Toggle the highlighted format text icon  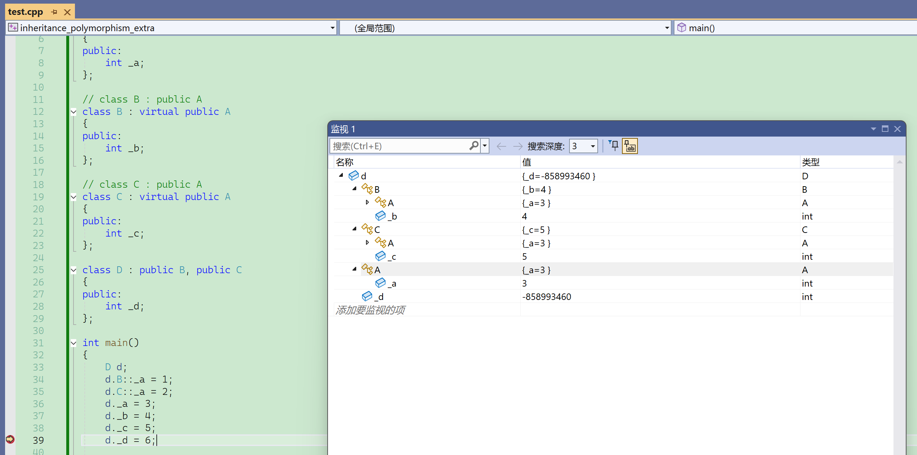point(630,146)
